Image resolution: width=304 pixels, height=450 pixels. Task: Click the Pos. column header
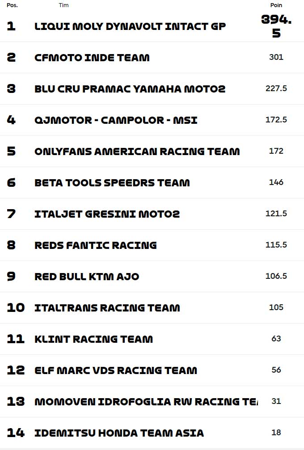point(12,5)
